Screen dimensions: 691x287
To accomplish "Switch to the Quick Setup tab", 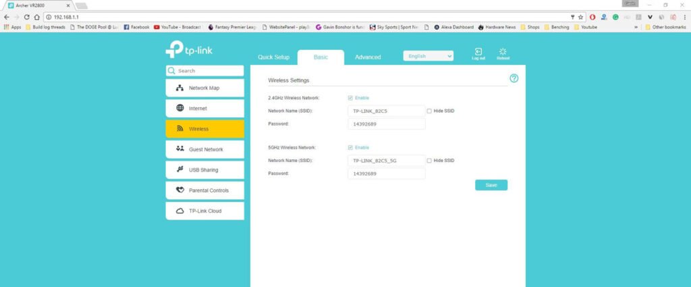I will tap(273, 57).
